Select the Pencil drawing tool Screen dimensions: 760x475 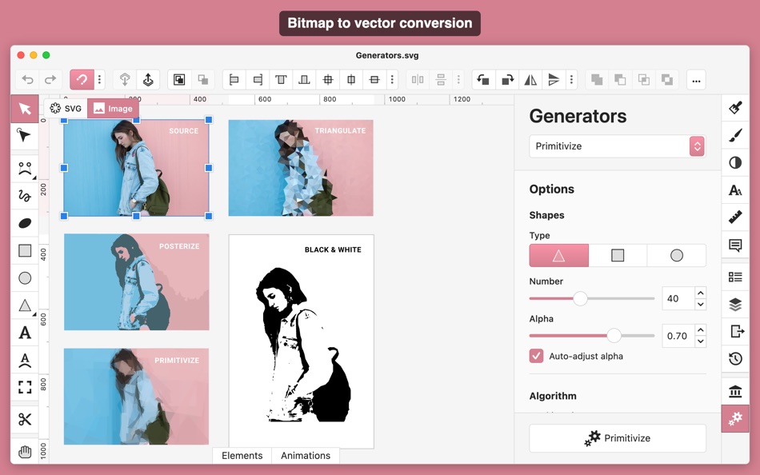point(25,194)
